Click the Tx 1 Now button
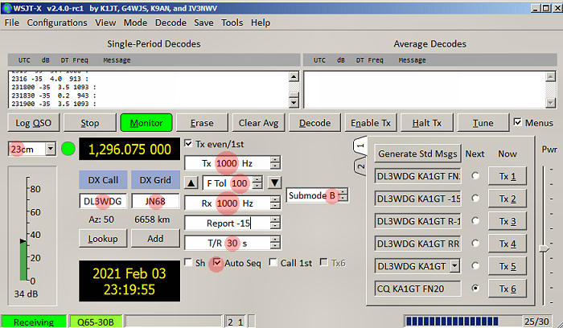The width and height of the screenshot is (563, 328). [x=508, y=176]
